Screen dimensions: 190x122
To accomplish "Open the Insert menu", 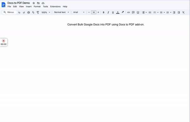I will click(x=28, y=7).
